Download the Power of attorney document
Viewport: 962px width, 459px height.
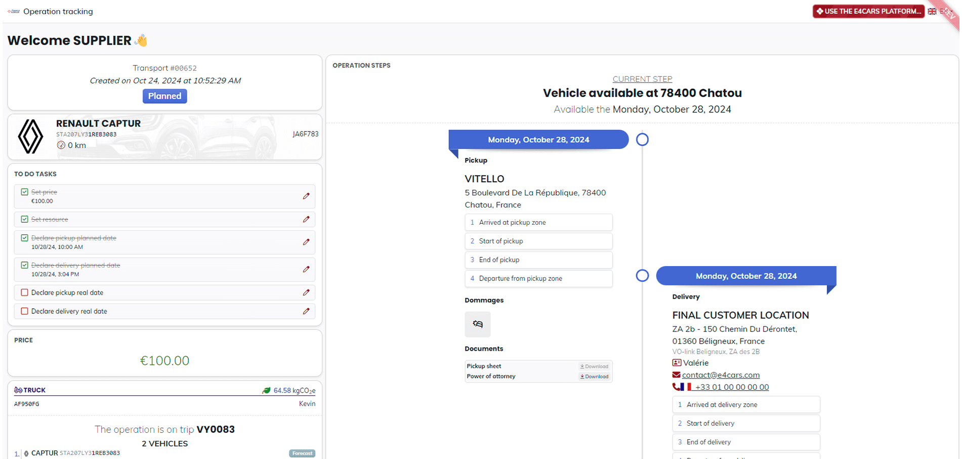(595, 377)
